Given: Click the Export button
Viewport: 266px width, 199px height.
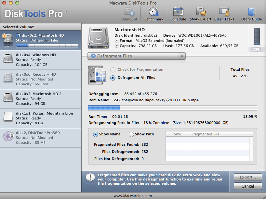Looking at the screenshot, I should (248, 177).
